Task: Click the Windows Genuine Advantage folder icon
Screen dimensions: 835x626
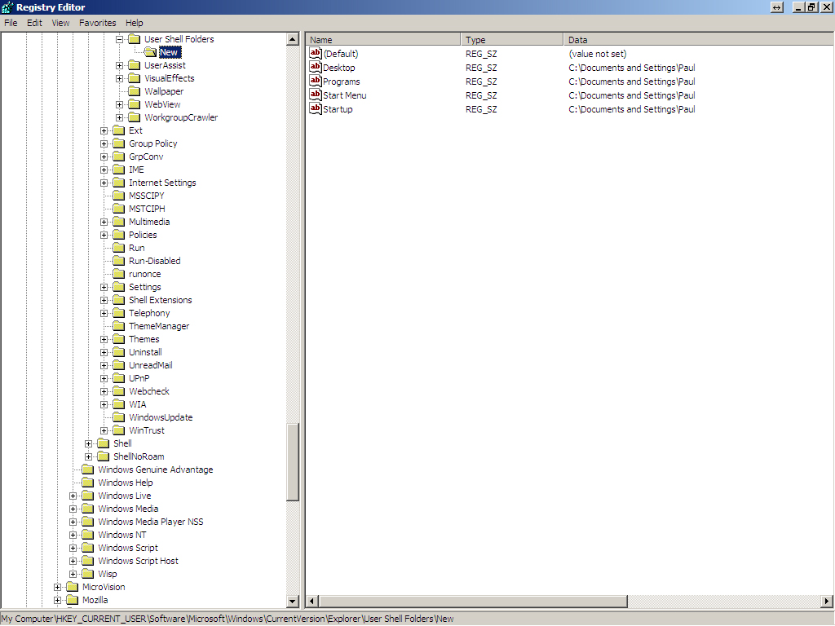Action: point(88,469)
